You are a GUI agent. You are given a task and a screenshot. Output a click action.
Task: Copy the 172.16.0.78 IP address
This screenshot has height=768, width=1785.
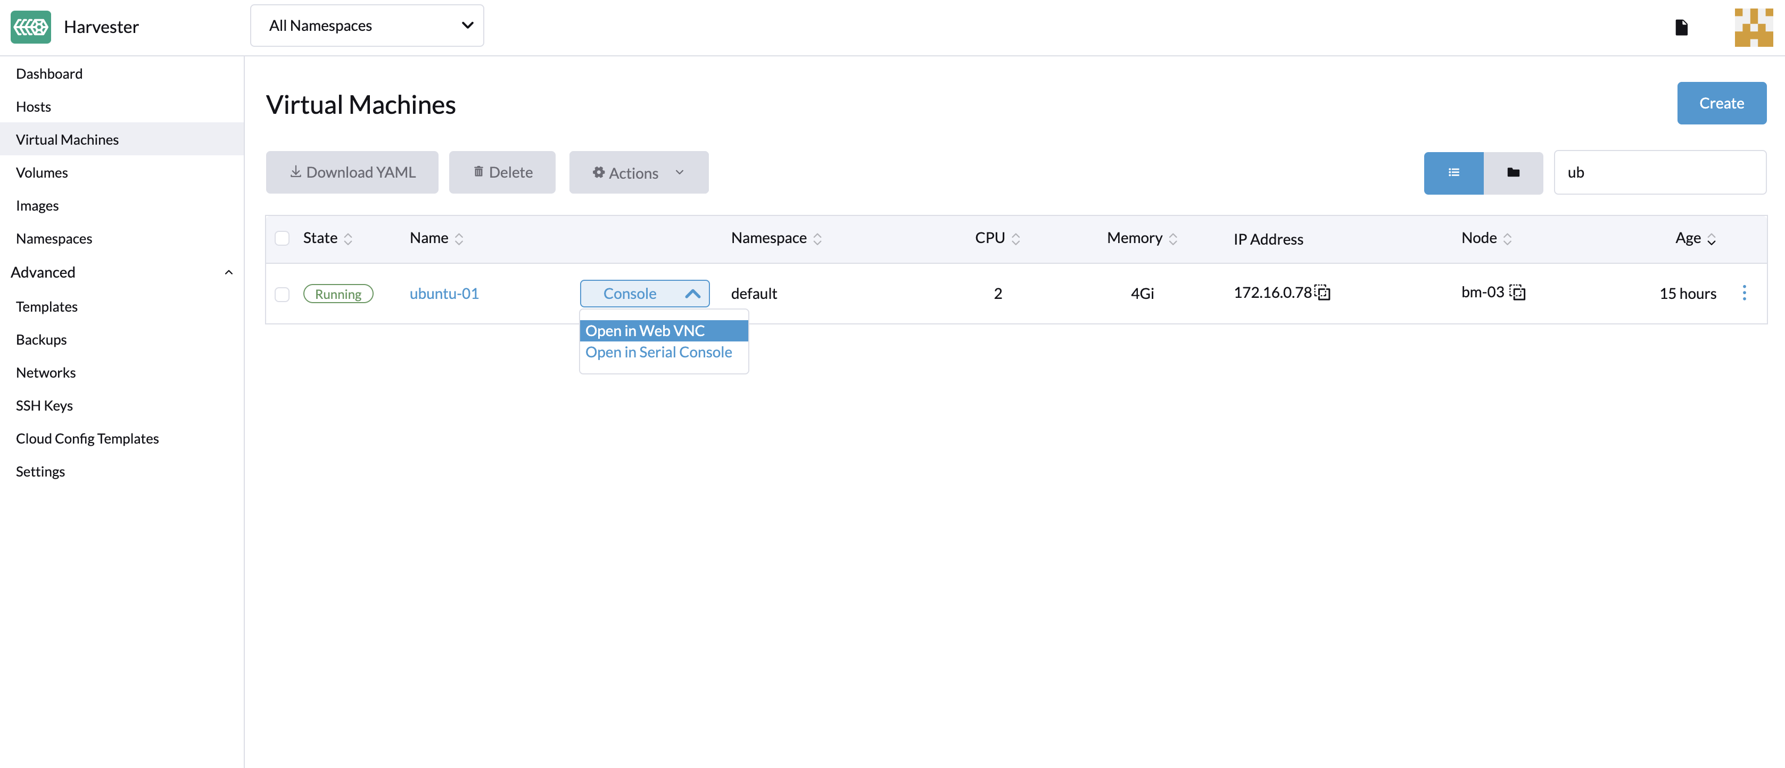tap(1323, 292)
